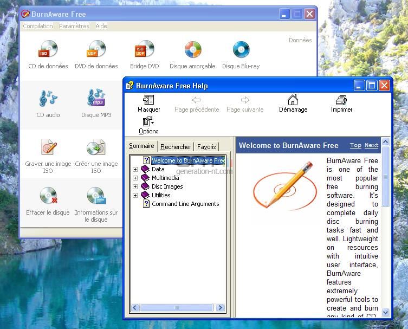Expand the Disc Images tree node
Screen dimensions: 408x329
pos(135,186)
